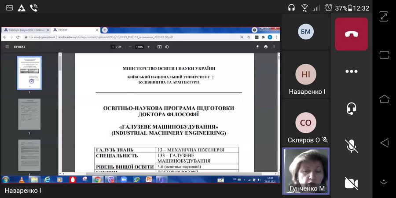Open the three-dots more options menu
Screen dimensions: 396x198
[x=351, y=71]
